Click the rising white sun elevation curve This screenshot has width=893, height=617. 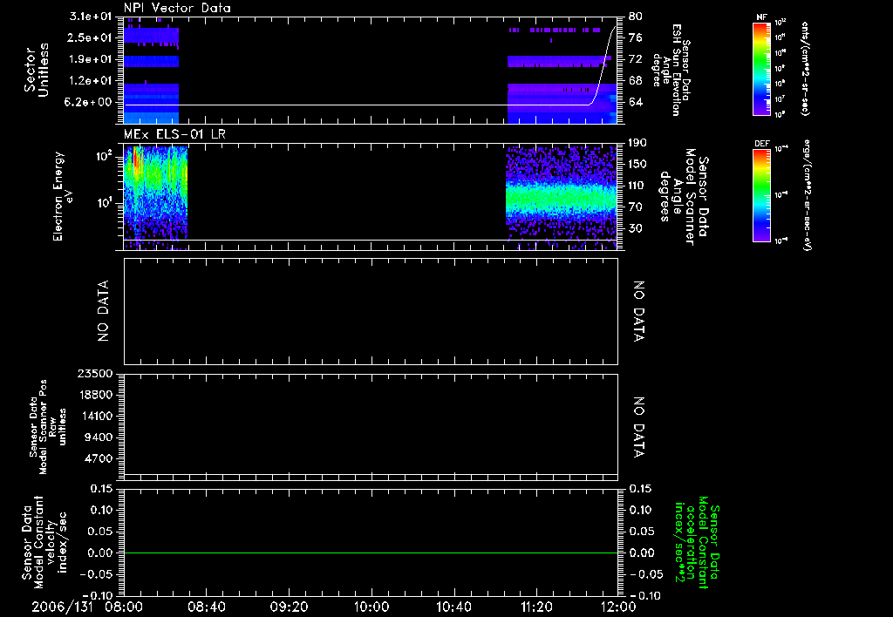(x=603, y=64)
